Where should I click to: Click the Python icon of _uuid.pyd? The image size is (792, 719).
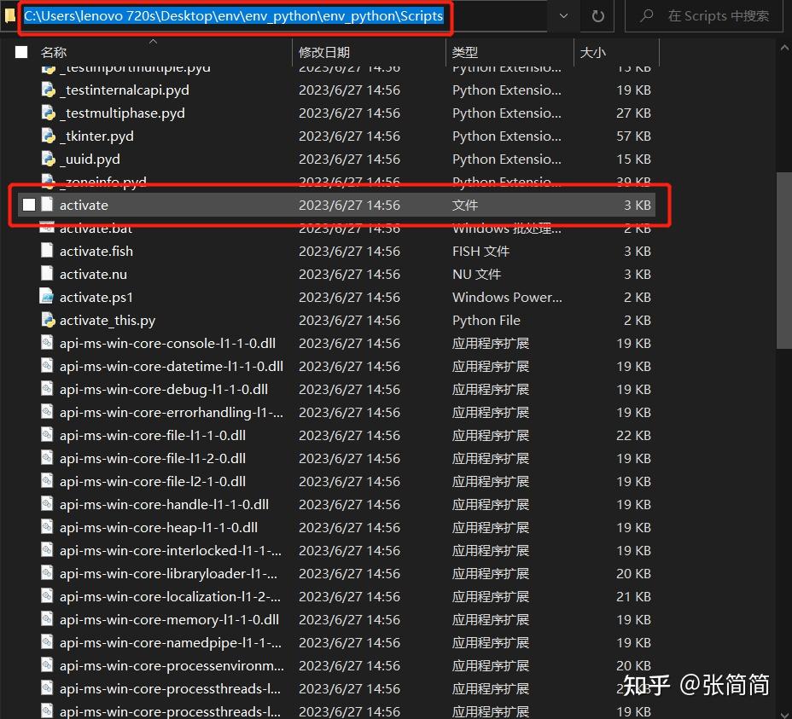(x=48, y=159)
